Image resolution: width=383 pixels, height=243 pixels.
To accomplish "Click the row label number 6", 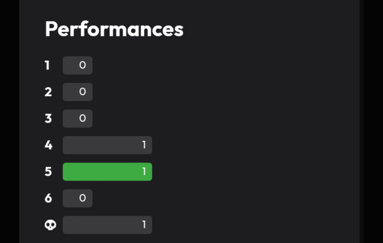I will coord(49,198).
